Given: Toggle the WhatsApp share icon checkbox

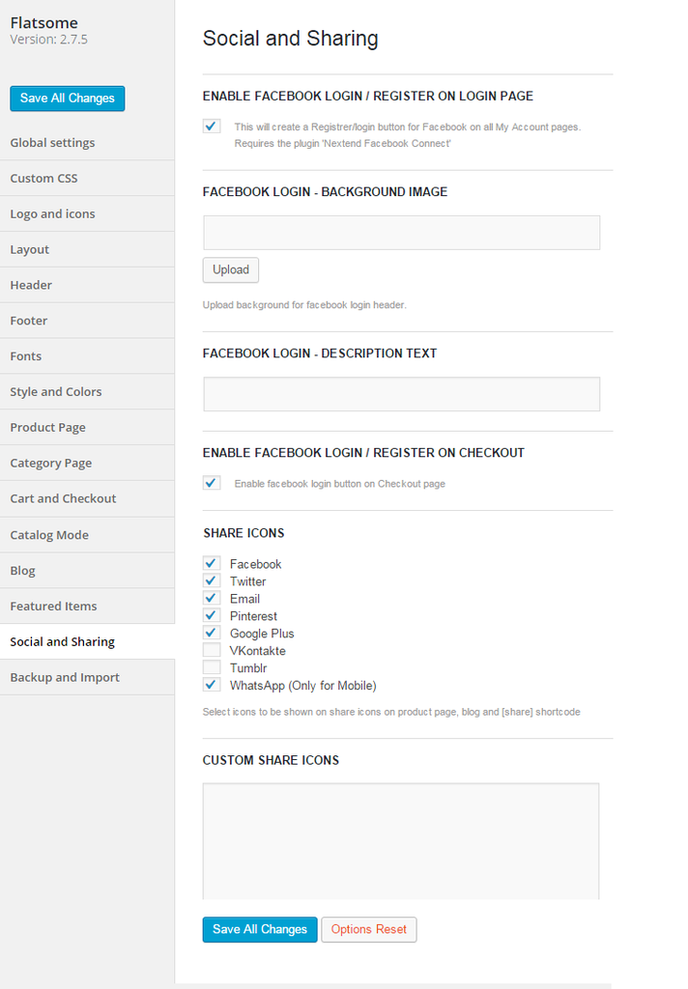Looking at the screenshot, I should point(212,685).
